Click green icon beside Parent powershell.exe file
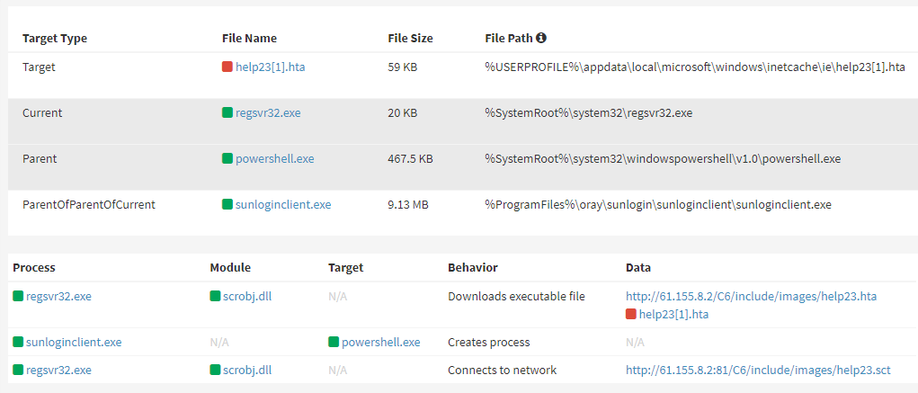Image resolution: width=918 pixels, height=393 pixels. [227, 159]
